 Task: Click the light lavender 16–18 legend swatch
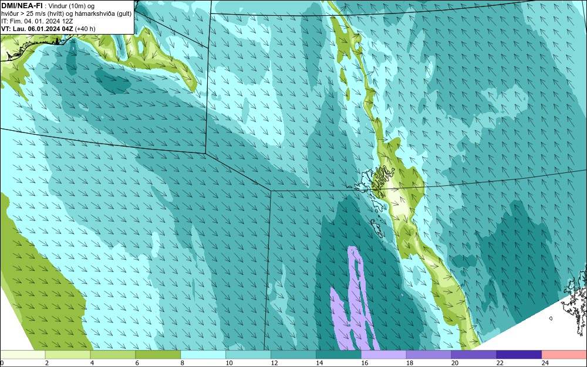[384, 355]
